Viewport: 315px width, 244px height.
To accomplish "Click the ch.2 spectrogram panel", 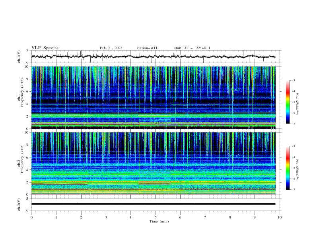I will pyautogui.click(x=153, y=163).
